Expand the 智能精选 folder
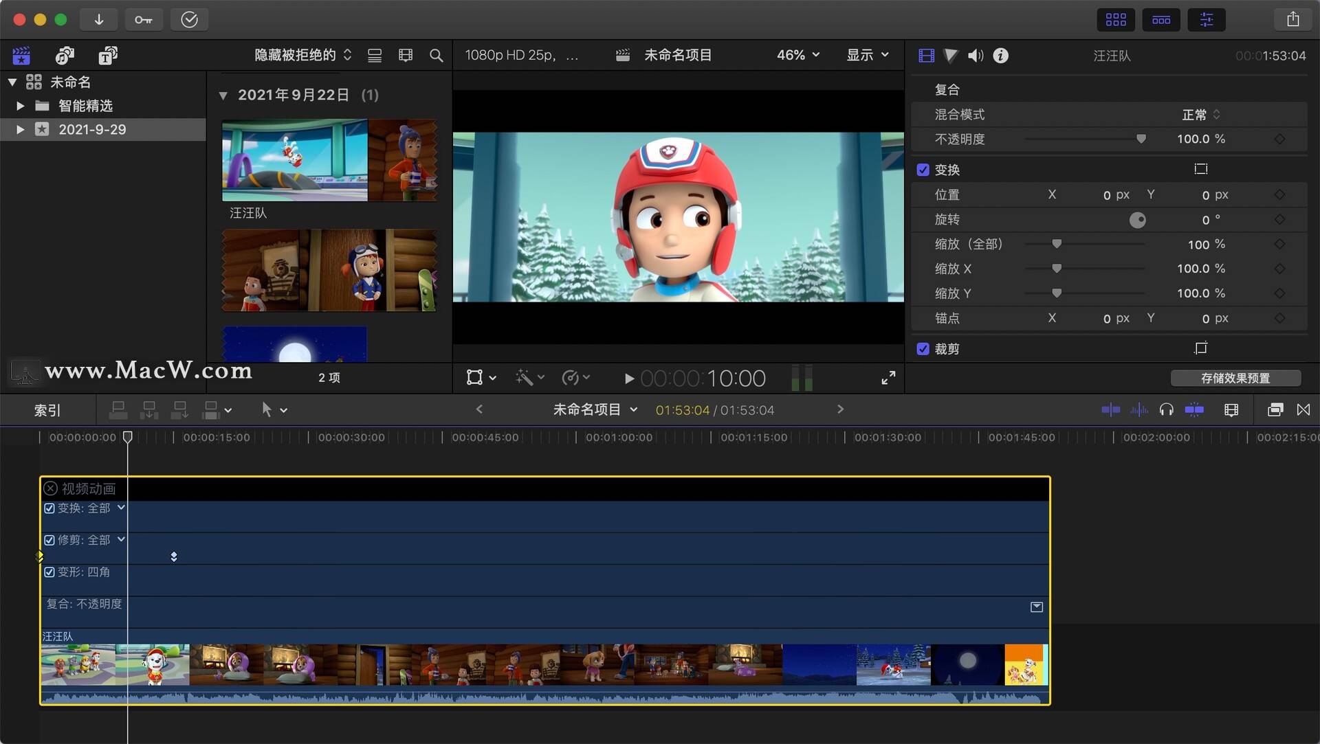Image resolution: width=1320 pixels, height=744 pixels. click(21, 106)
